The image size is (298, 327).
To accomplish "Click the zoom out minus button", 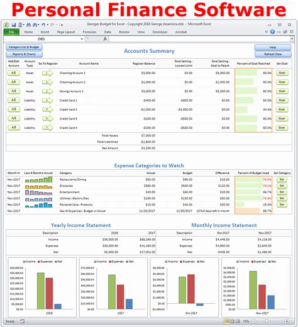I will coord(253,321).
